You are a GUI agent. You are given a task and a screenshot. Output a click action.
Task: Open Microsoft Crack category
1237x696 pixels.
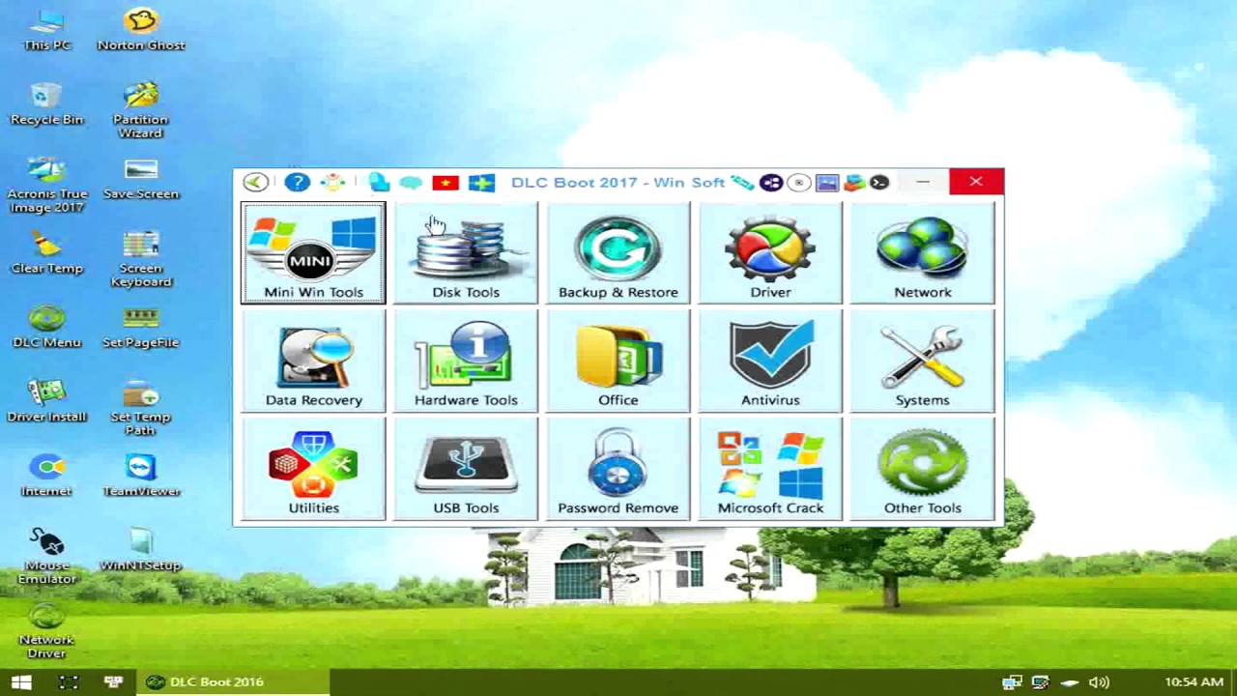click(770, 470)
